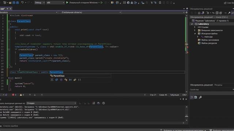Image resolution: width=234 pixels, height=131 pixels.
Task: Click the Live Share icon
Action: coord(225,3)
